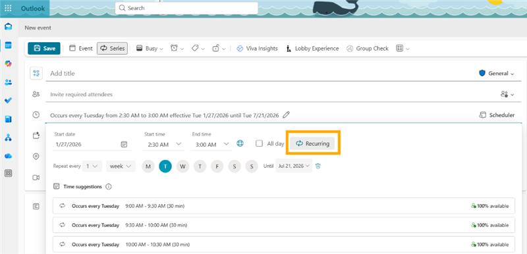Viewport: 527px width, 254px height.
Task: Open attendee options dropdown icon
Action: point(507,95)
